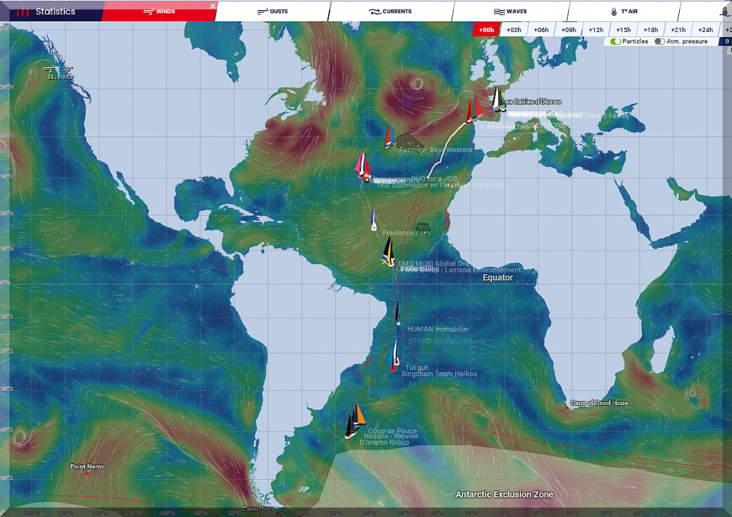Toggle the Atm. pressure switch
The width and height of the screenshot is (732, 517).
coord(659,41)
